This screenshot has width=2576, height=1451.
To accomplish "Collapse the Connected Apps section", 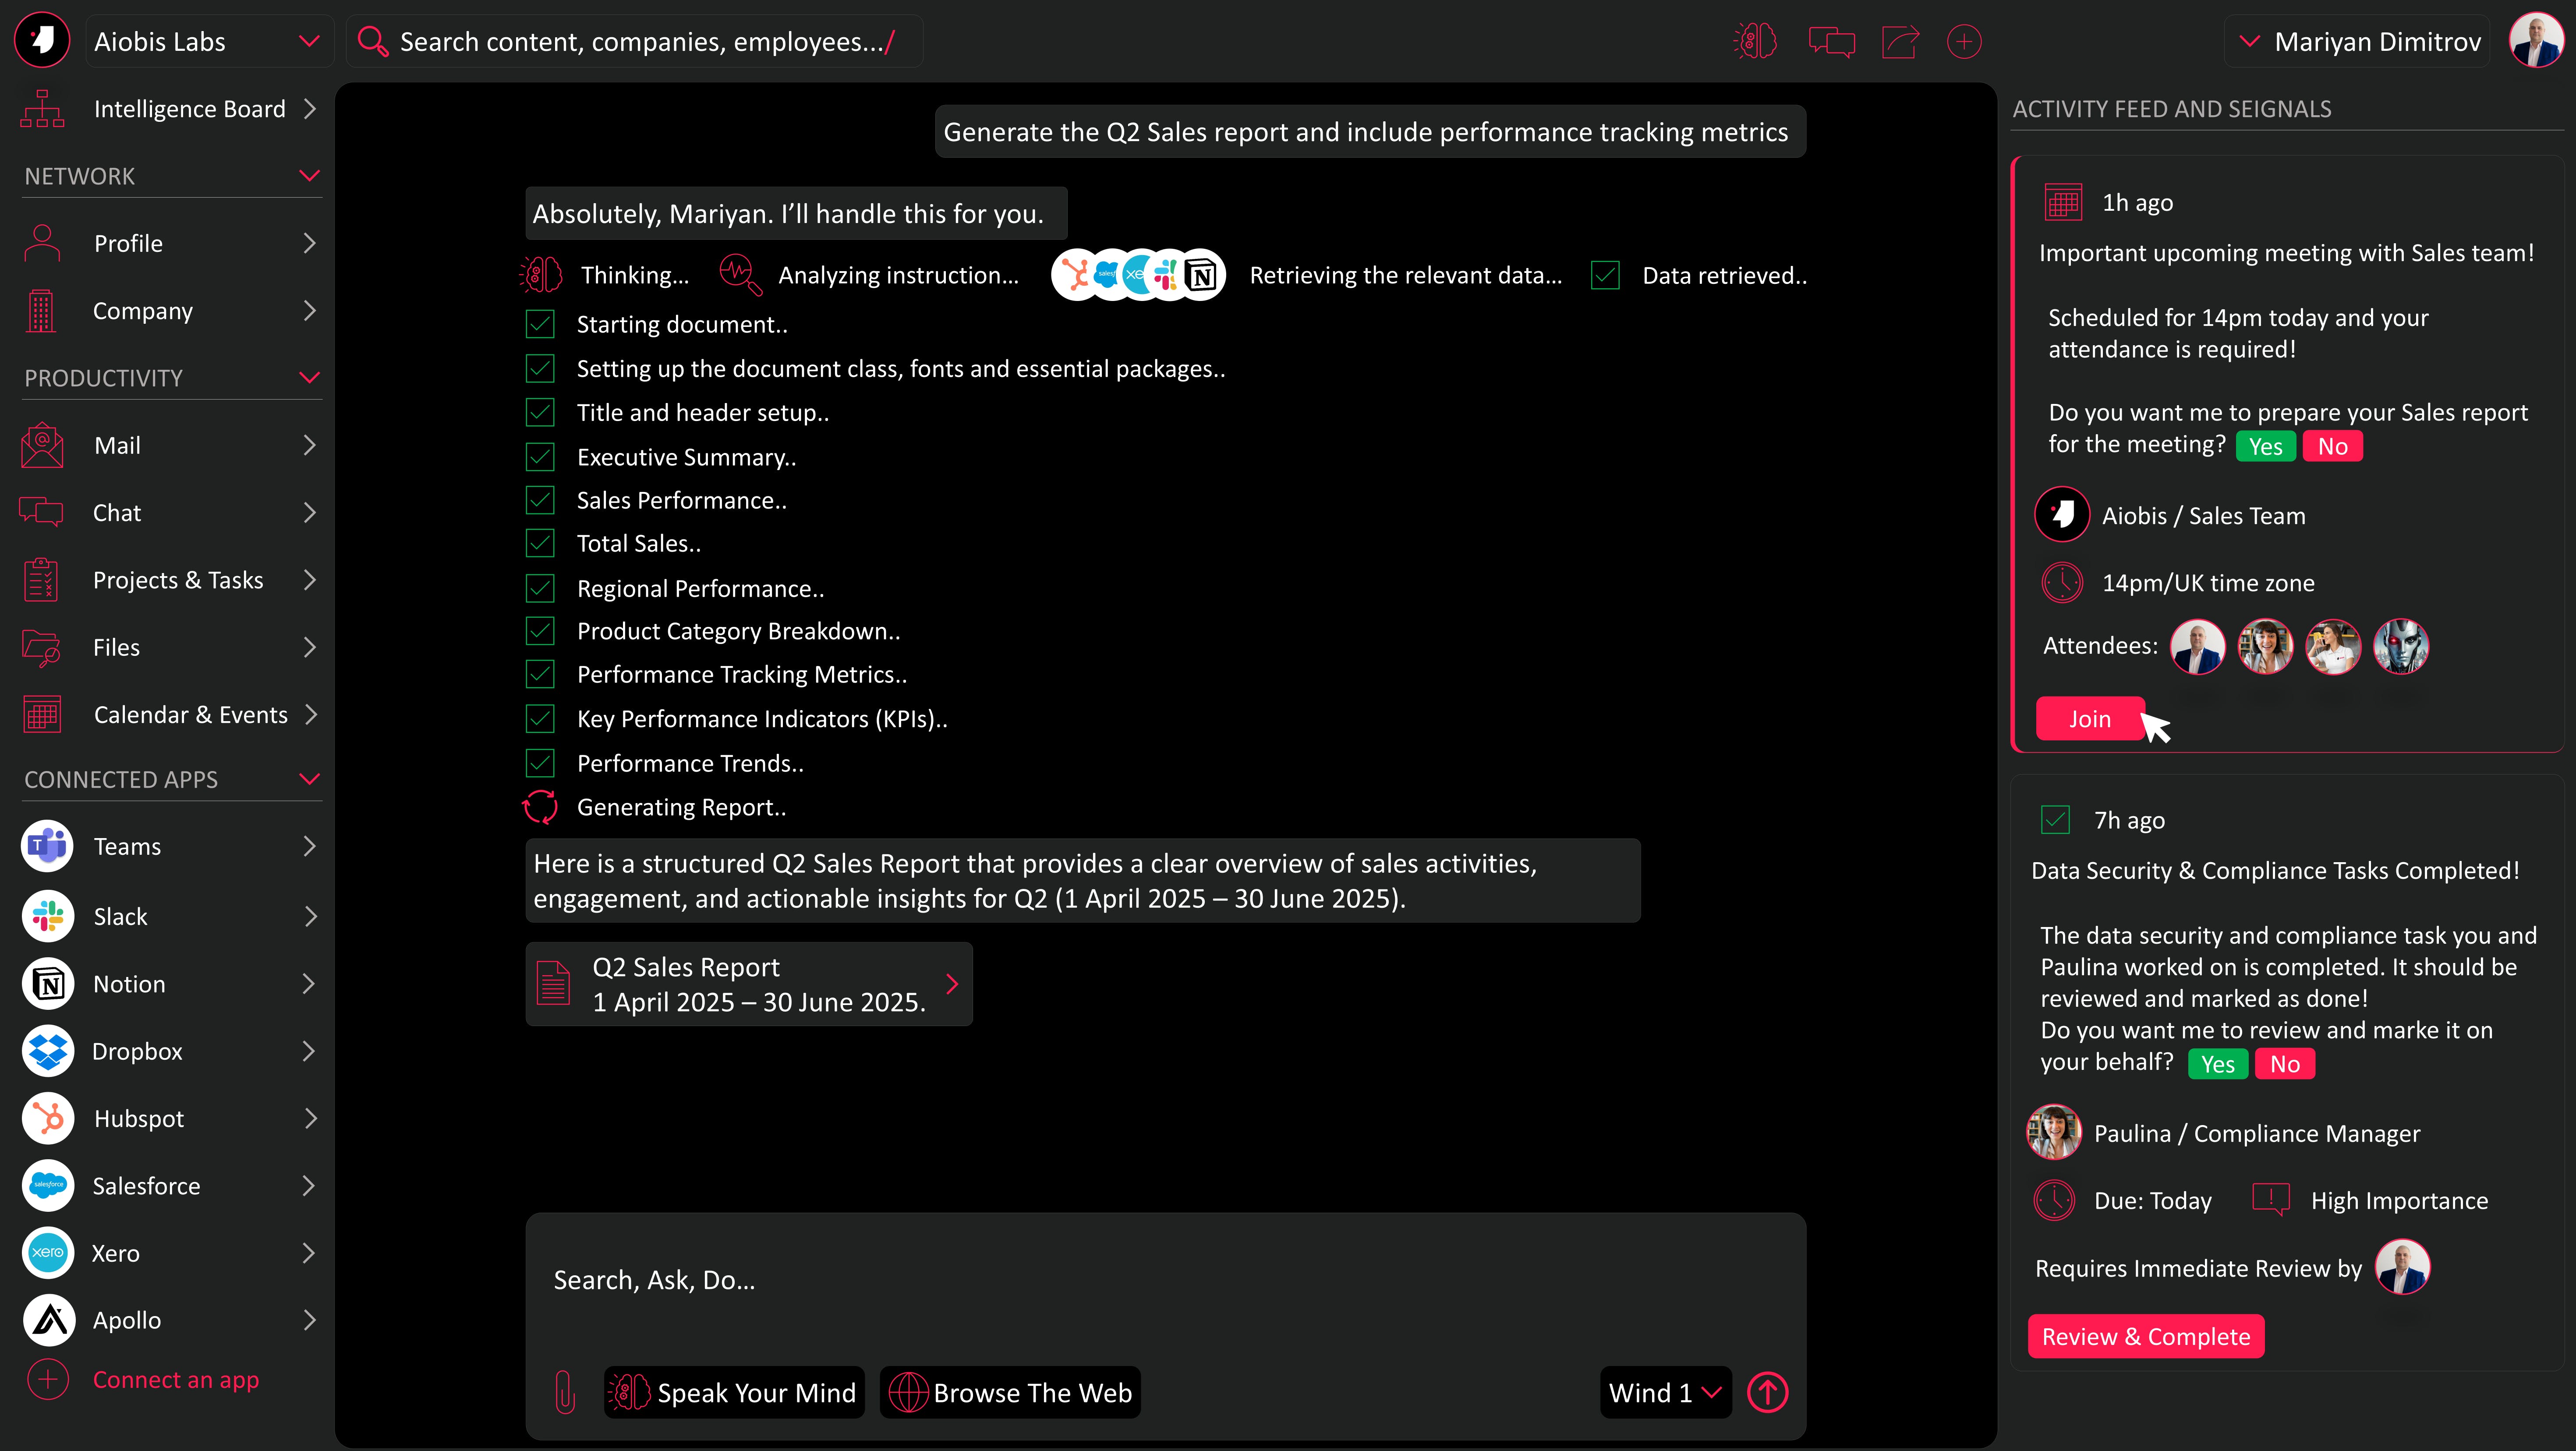I will [309, 779].
